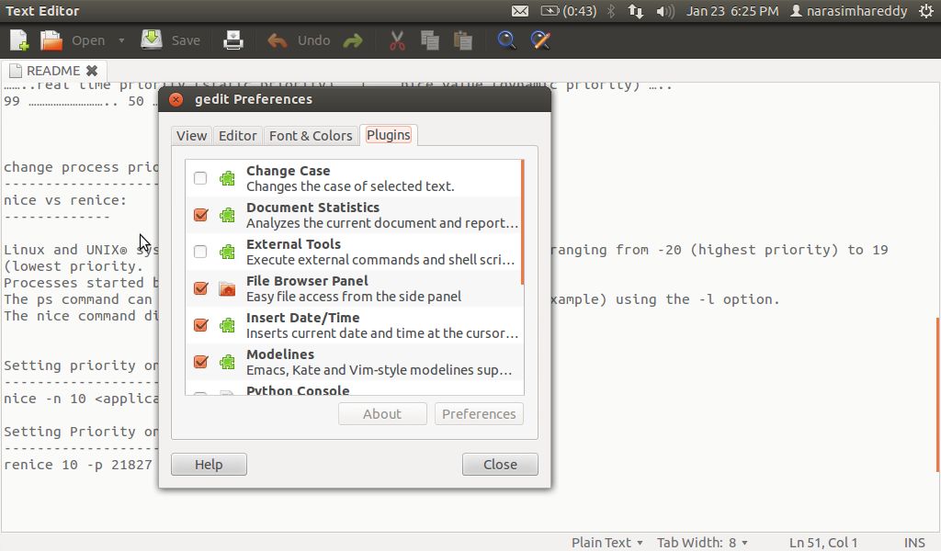Screen dimensions: 941x551
Task: Click the External Tools plugin puzzle icon
Action: click(x=227, y=252)
